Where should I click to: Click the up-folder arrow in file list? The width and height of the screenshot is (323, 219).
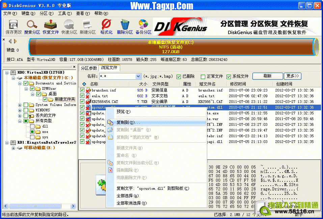point(84,84)
